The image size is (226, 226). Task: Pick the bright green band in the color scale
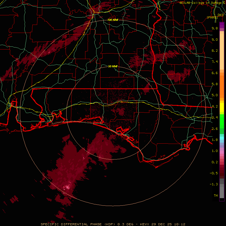click(222, 121)
